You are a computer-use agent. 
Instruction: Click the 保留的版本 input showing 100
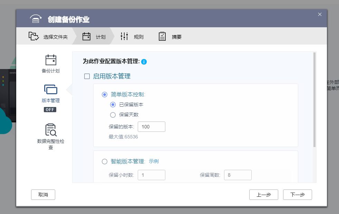click(151, 127)
